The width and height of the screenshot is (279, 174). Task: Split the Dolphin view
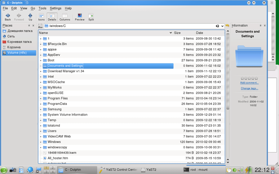pos(91,17)
